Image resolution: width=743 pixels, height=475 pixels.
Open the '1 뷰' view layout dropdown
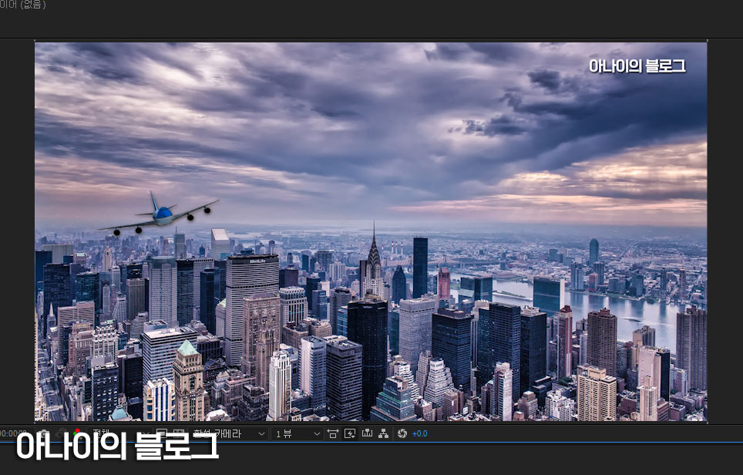[298, 434]
